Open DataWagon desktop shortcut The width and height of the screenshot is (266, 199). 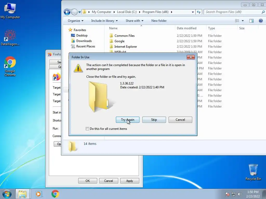[10, 38]
